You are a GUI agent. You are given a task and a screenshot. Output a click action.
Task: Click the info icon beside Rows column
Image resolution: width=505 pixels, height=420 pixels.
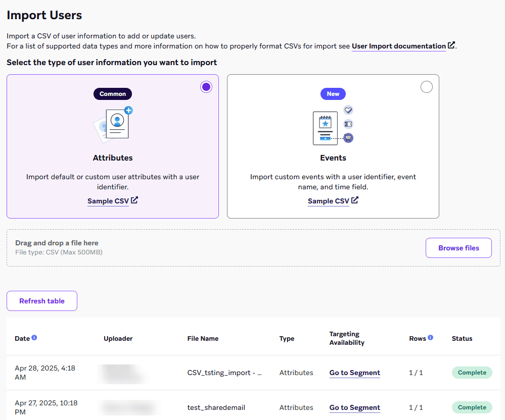point(430,338)
